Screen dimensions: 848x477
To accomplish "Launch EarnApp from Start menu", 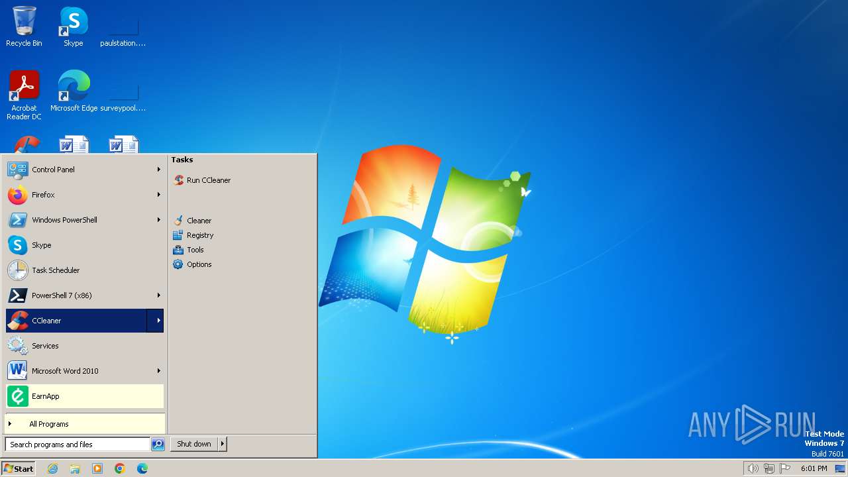I will (84, 396).
